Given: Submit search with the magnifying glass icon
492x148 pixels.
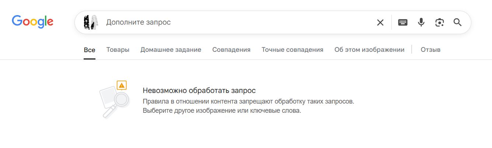Looking at the screenshot, I should coord(457,22).
